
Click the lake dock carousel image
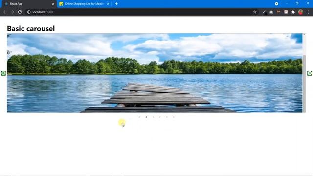coord(155,73)
